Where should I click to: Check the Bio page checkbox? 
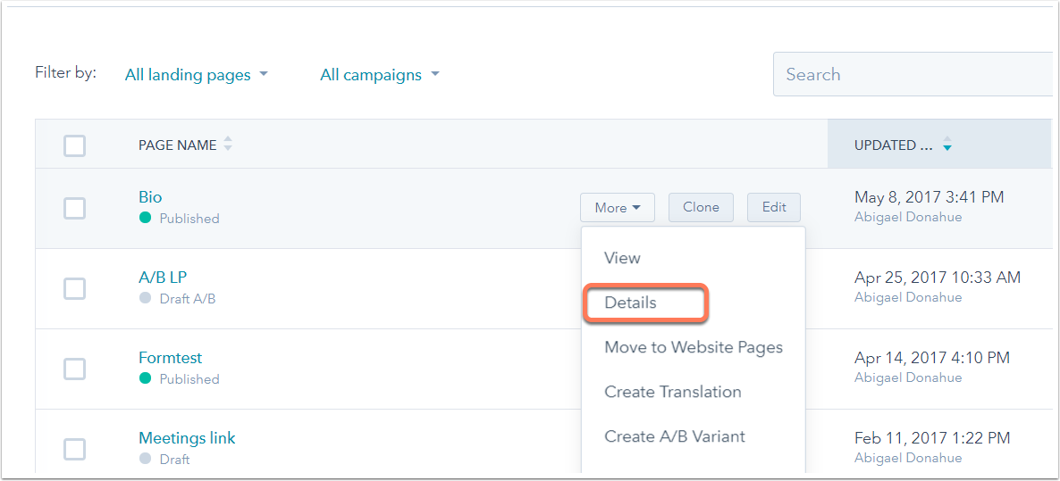coord(75,208)
